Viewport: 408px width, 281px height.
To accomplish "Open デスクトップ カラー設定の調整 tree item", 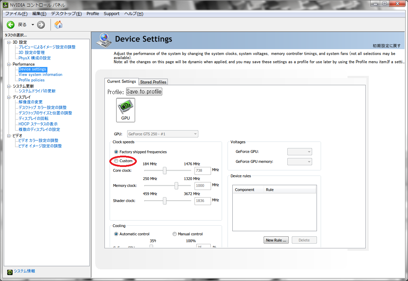I will [x=42, y=108].
